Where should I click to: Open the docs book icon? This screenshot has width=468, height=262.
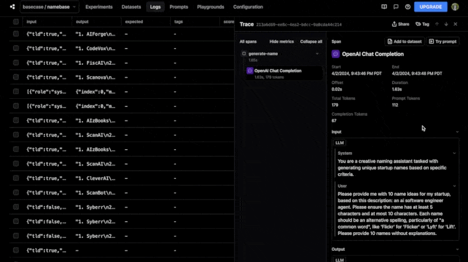(x=384, y=6)
